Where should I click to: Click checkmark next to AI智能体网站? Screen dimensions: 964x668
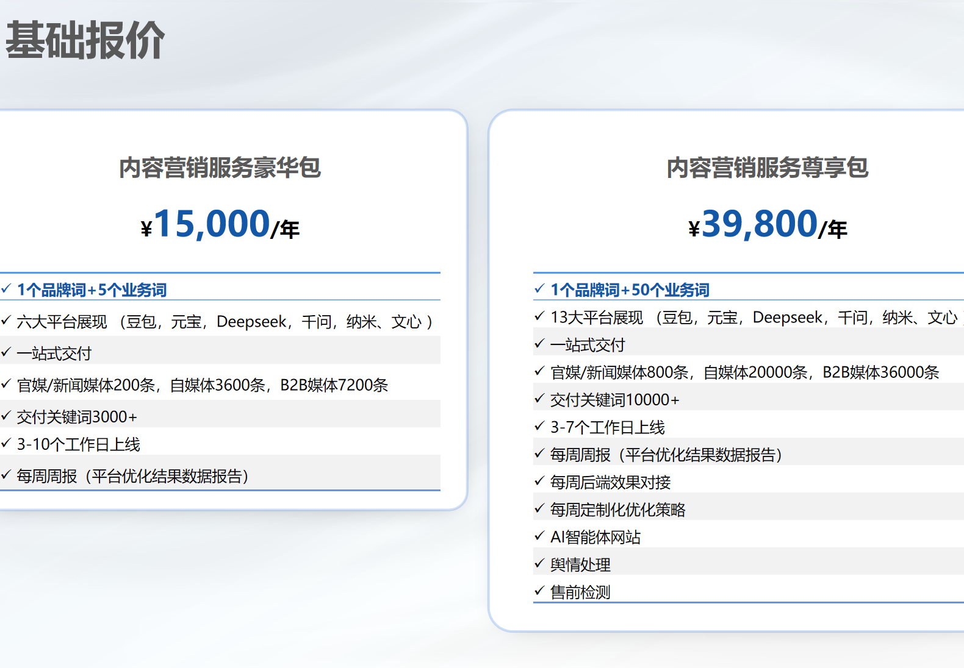pyautogui.click(x=539, y=535)
